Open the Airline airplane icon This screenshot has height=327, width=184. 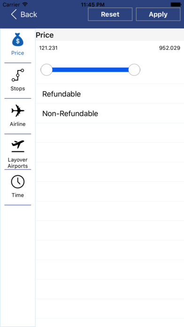18,111
